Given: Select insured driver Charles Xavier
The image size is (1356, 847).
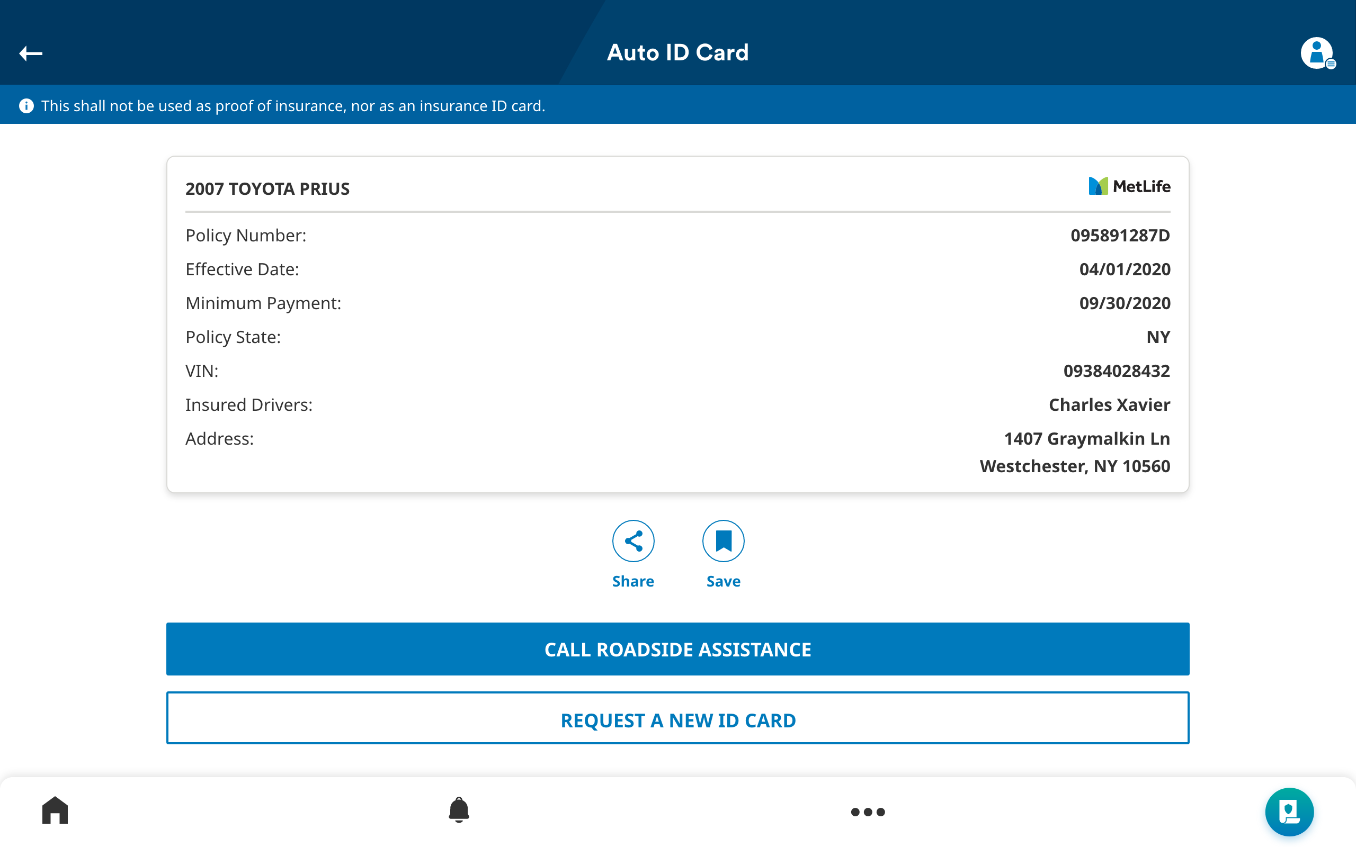Looking at the screenshot, I should pyautogui.click(x=1110, y=405).
